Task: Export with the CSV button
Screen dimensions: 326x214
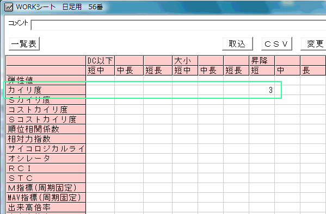Action: 276,44
